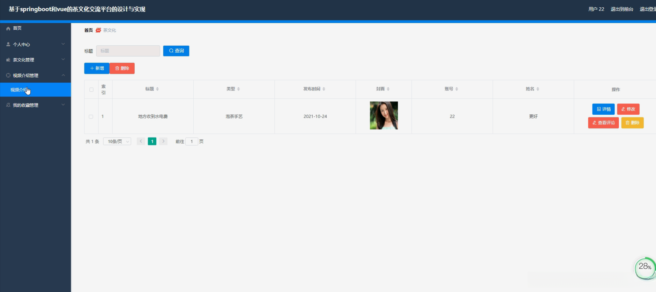Click the 索引 column header
This screenshot has width=656, height=292.
coord(104,90)
